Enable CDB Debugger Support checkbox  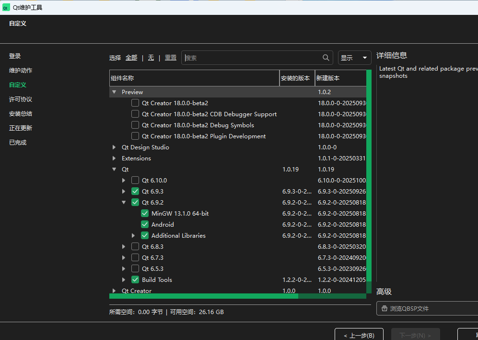(135, 114)
